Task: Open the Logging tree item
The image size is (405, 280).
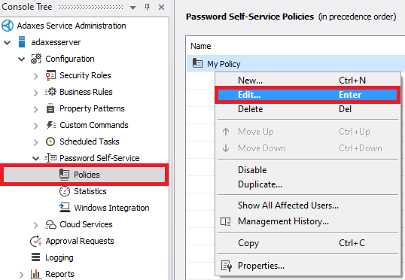Action: pos(59,257)
